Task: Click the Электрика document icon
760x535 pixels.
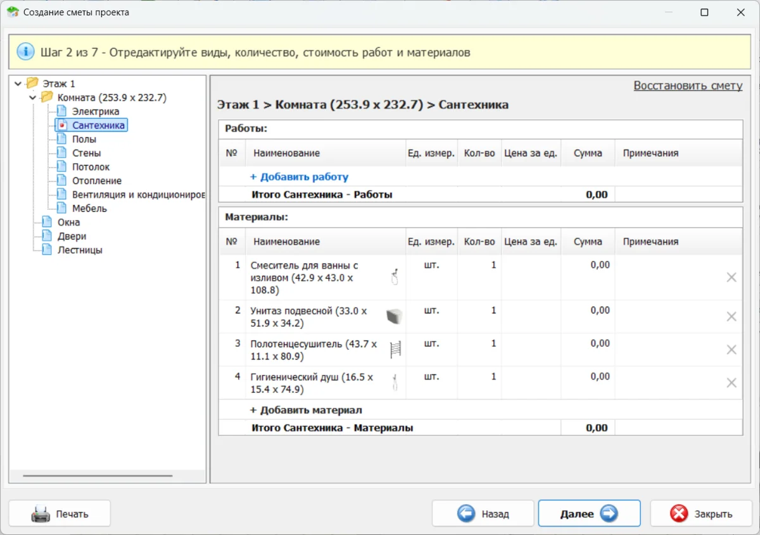Action: [x=61, y=111]
